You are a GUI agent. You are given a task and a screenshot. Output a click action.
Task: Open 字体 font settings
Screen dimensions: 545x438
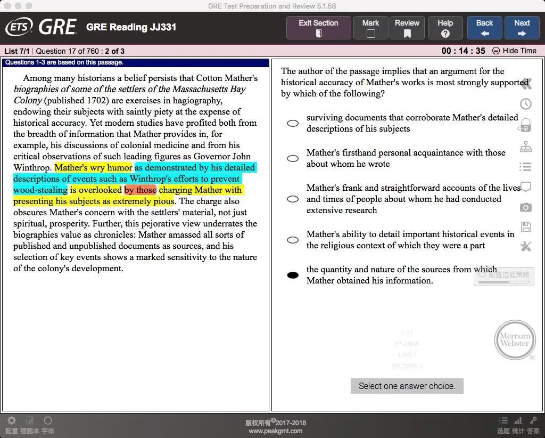pos(47,425)
